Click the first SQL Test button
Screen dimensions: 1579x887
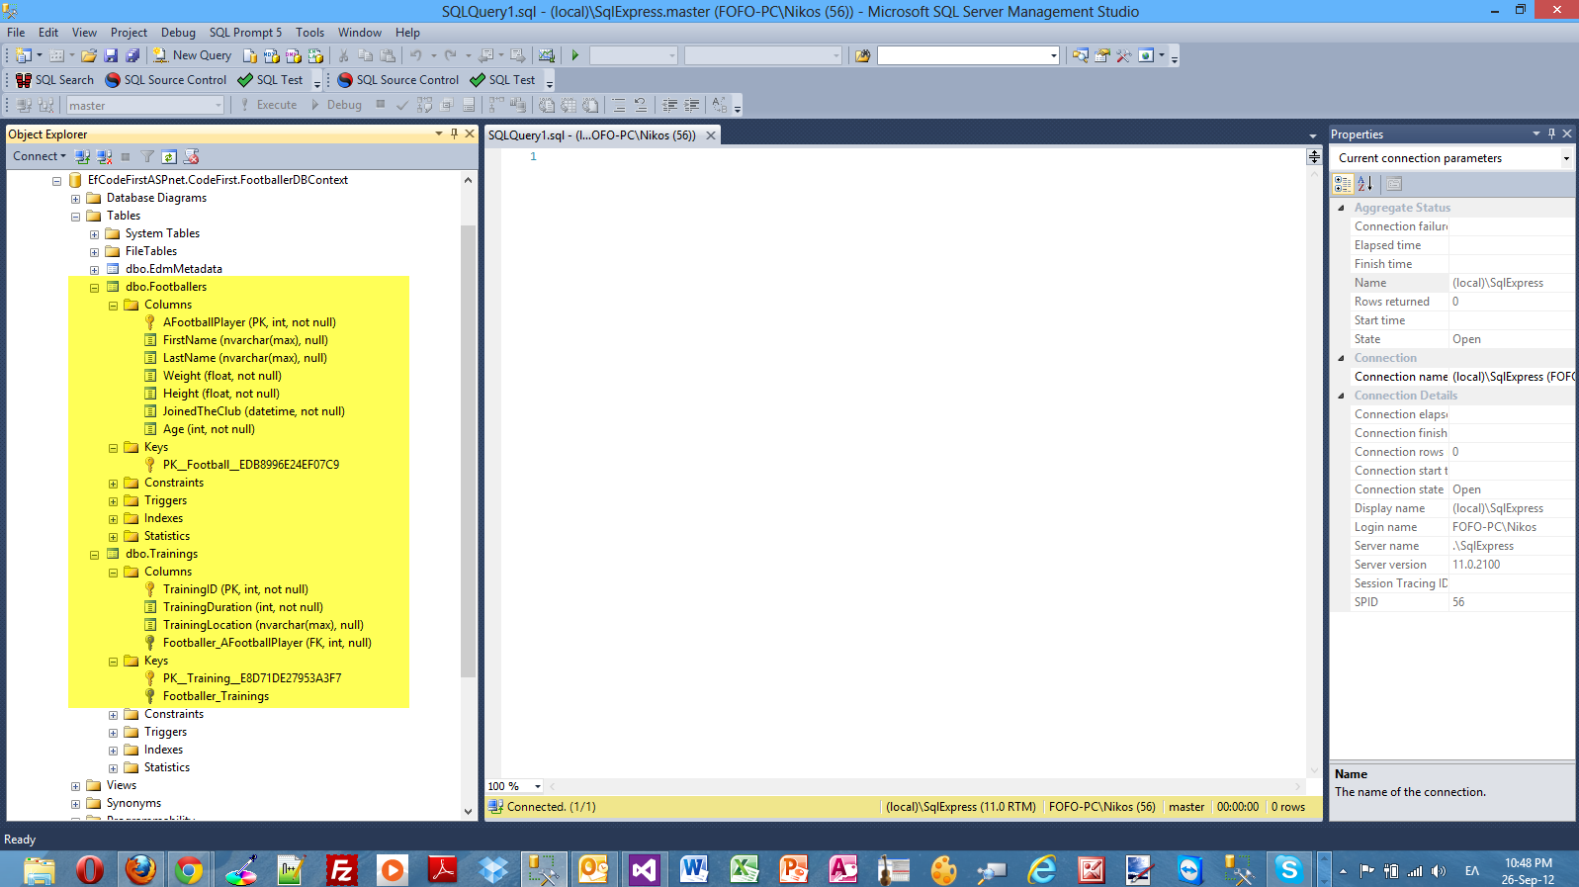[x=270, y=80]
